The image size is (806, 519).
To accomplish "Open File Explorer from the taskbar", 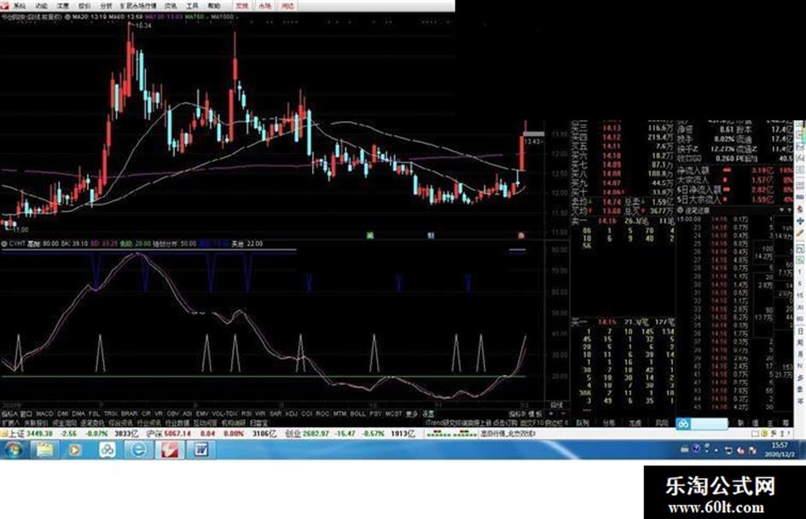I will 44,450.
